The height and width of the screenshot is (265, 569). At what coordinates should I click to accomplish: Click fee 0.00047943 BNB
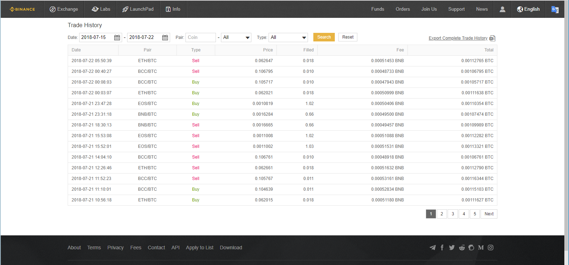click(387, 82)
